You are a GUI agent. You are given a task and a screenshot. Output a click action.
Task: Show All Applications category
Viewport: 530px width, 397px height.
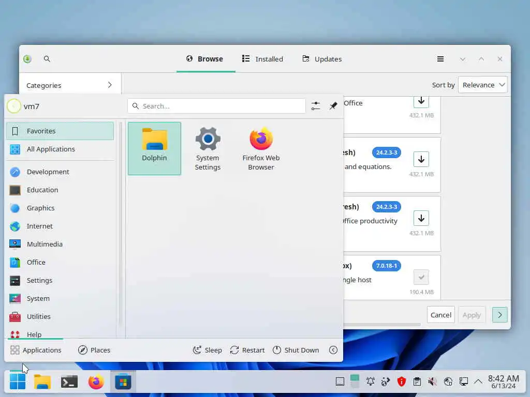(x=60, y=149)
